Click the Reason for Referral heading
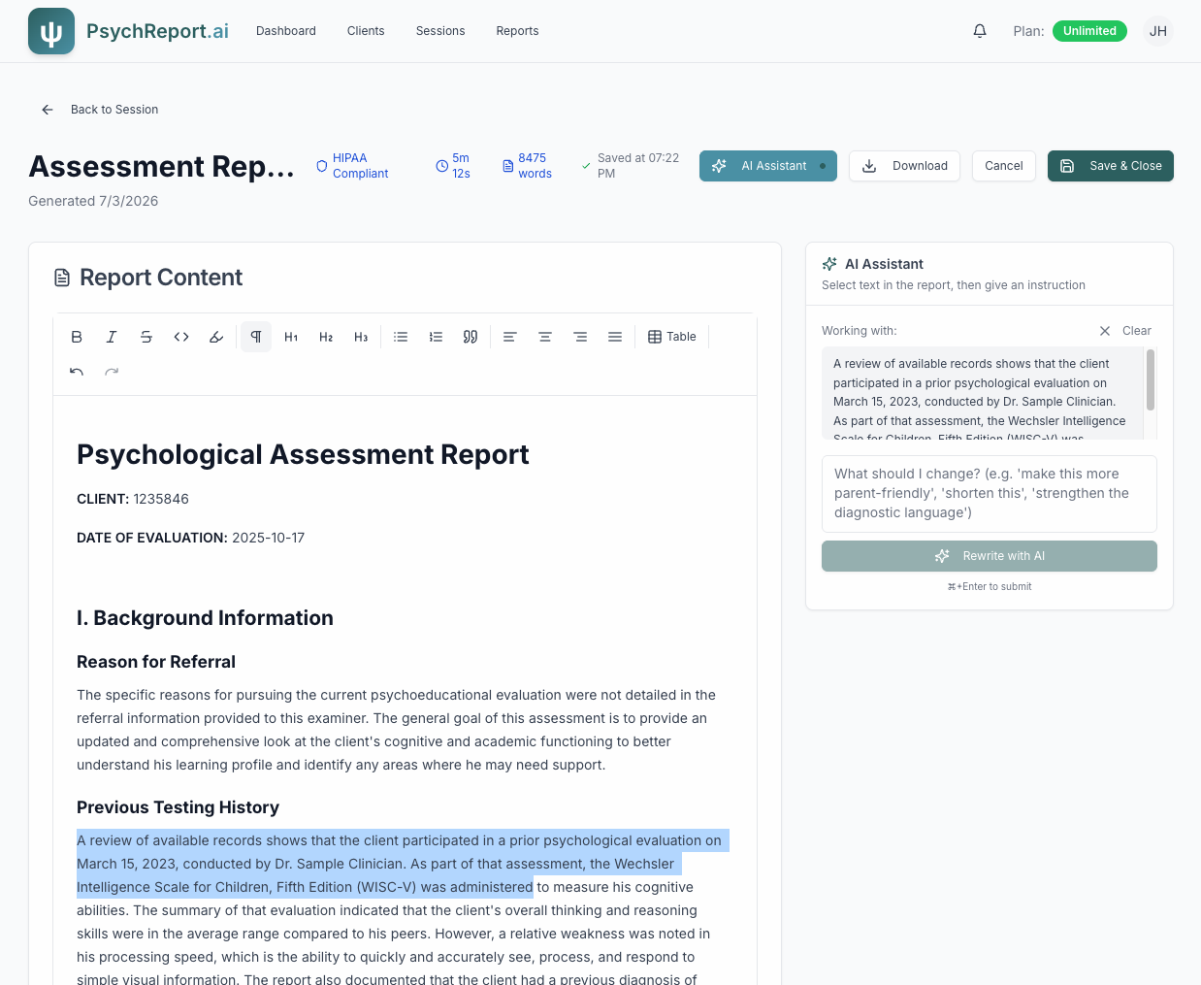The height and width of the screenshot is (985, 1201). coord(156,662)
